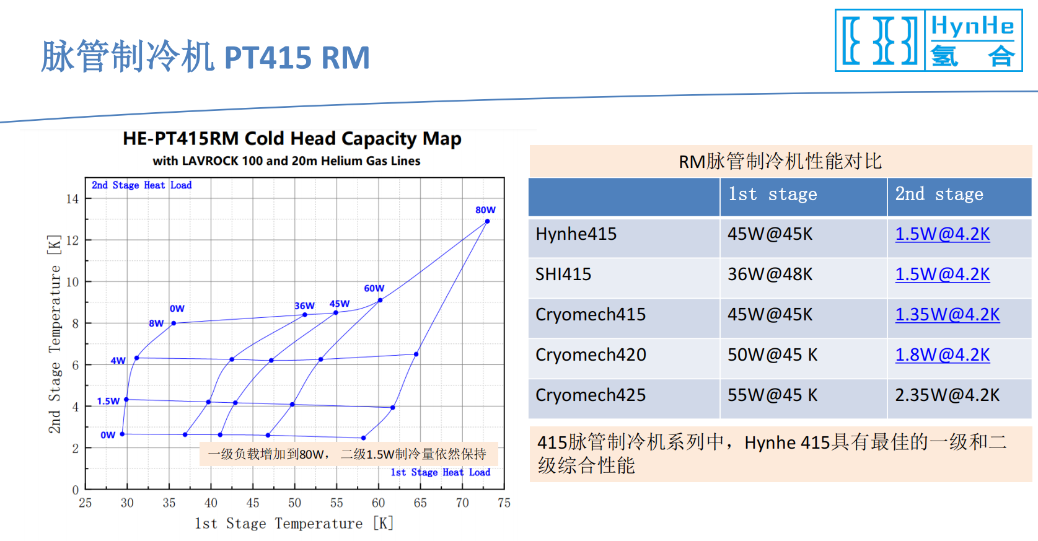Screen dimensions: 1038x541
Task: Click the chart title "HE-PT415RM Cold Head Capacity Map"
Action: click(x=292, y=139)
